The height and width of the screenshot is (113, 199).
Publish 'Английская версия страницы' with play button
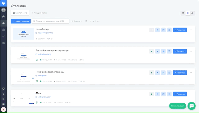[151, 51]
